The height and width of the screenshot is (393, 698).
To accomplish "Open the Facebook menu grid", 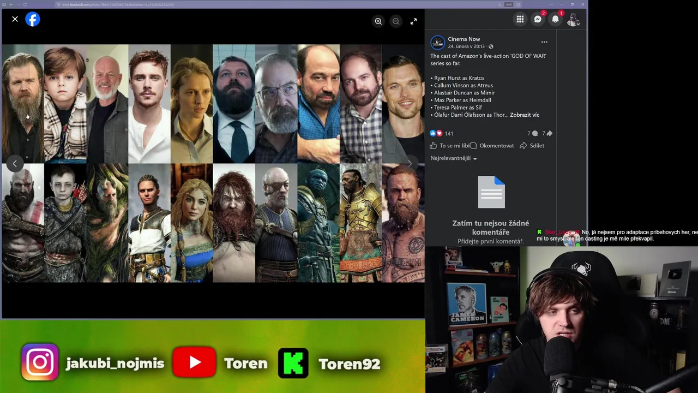I will click(520, 20).
